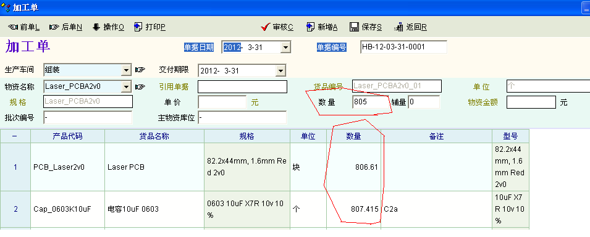Expand the 单据日期 date dropdown
The height and width of the screenshot is (237, 590).
[x=285, y=48]
